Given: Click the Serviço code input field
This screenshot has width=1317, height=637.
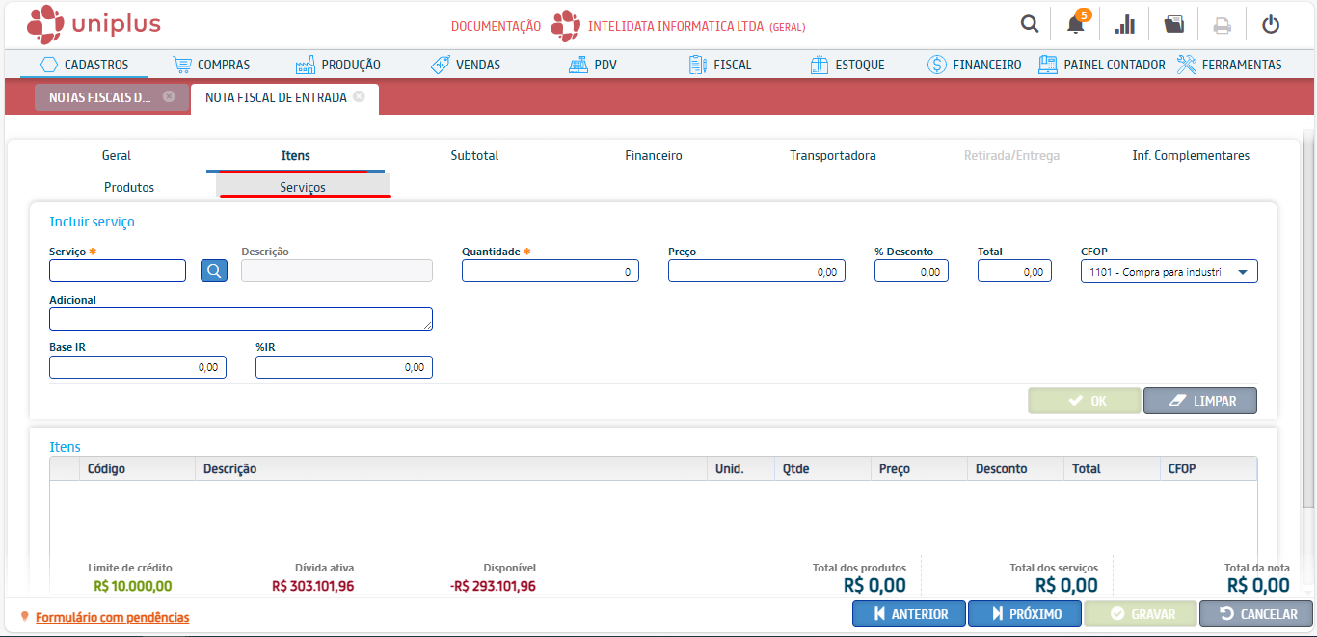Looking at the screenshot, I should point(118,271).
